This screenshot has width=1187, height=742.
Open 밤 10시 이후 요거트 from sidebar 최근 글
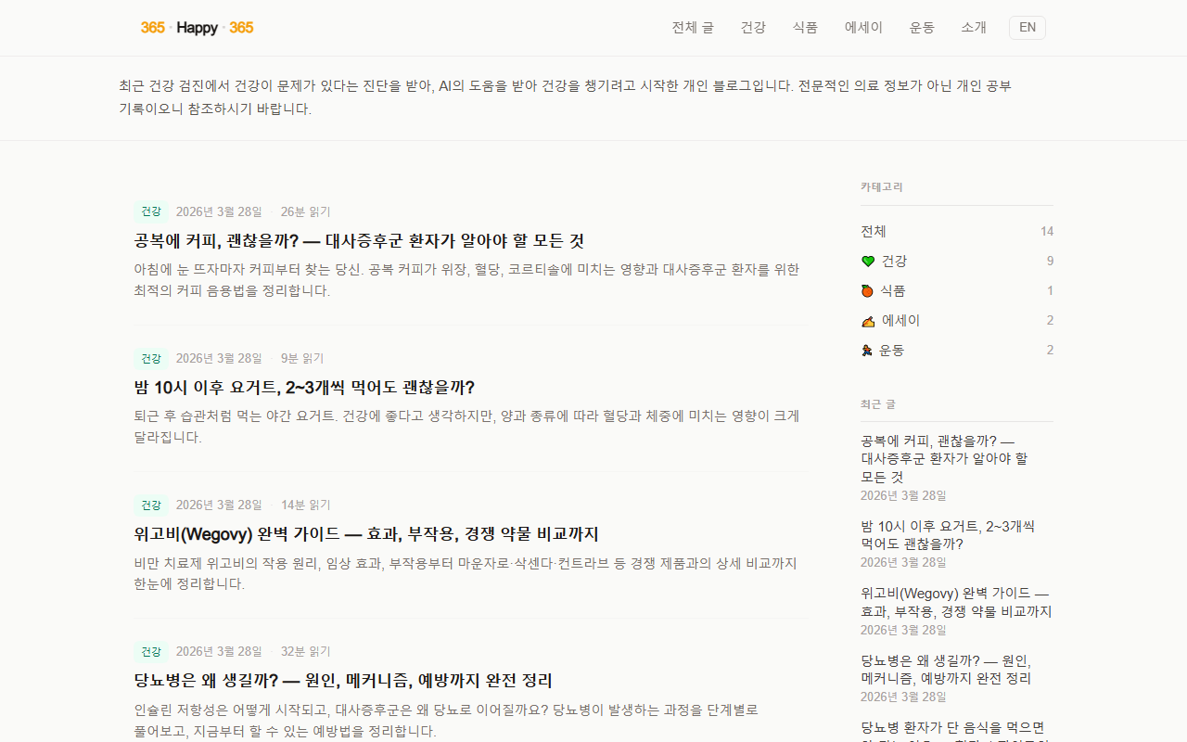[948, 535]
